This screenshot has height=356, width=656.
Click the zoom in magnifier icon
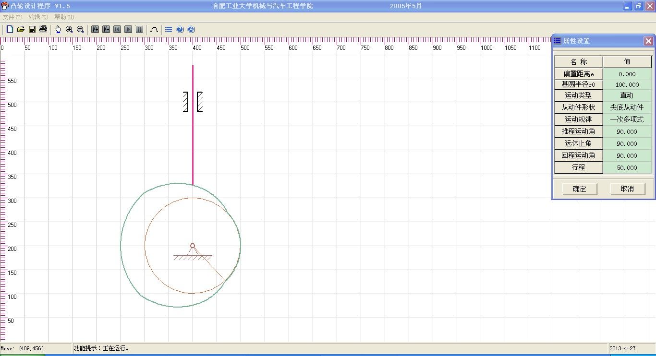pyautogui.click(x=69, y=29)
